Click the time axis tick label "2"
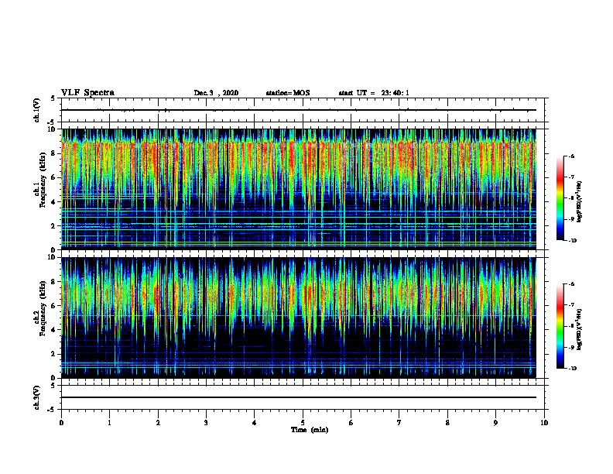Screen dimensions: 613x474 (x=158, y=423)
